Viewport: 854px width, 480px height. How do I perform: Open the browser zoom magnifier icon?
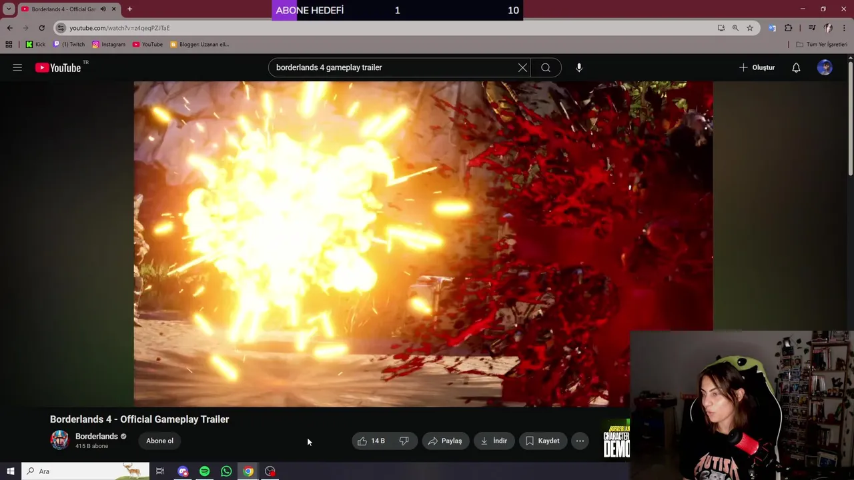coord(735,28)
